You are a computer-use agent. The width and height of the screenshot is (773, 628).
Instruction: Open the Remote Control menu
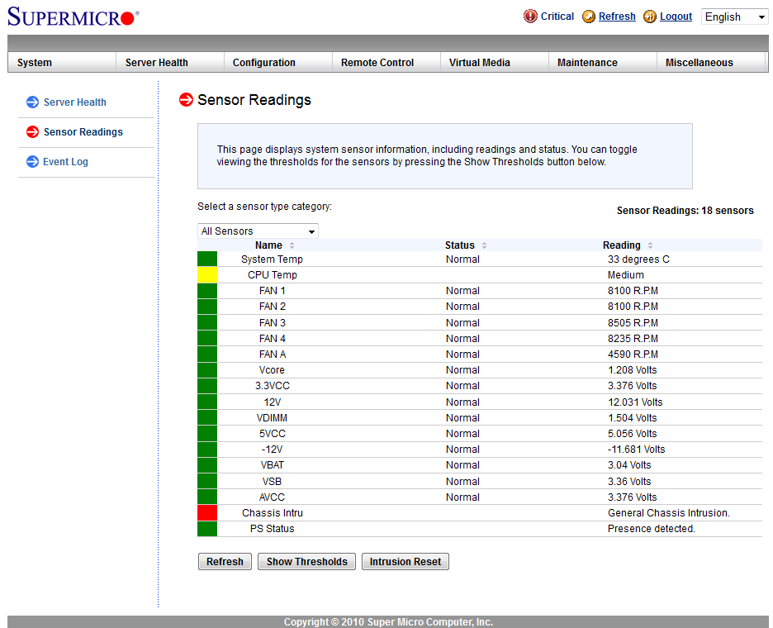click(386, 63)
